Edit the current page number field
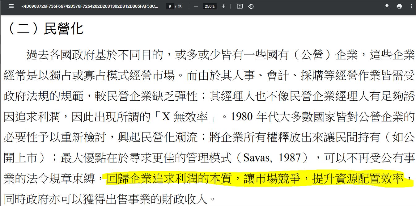The width and height of the screenshot is (416, 206). tap(169, 6)
